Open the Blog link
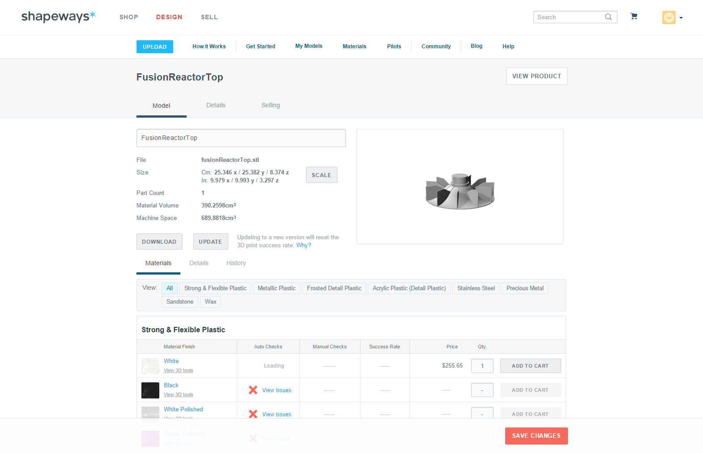 [477, 46]
